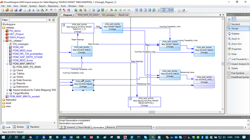Expand the Free Symbols toolbox section
The height and width of the screenshot is (140, 250).
tap(229, 73)
